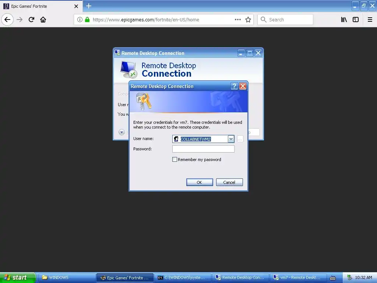Cancel the credentials dialog
Viewport: 377px width, 283px height.
(x=229, y=182)
